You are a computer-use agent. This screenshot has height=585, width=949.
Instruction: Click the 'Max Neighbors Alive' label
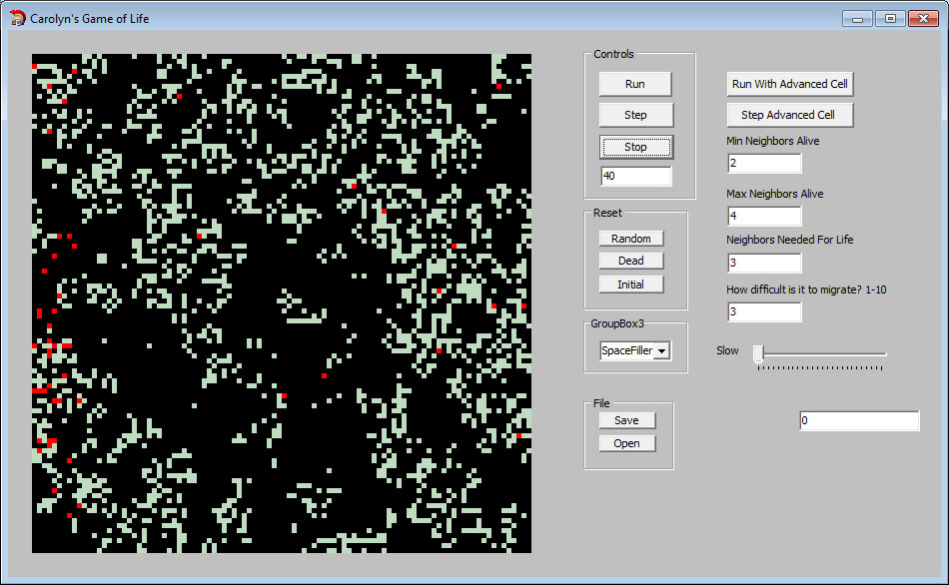tap(775, 195)
